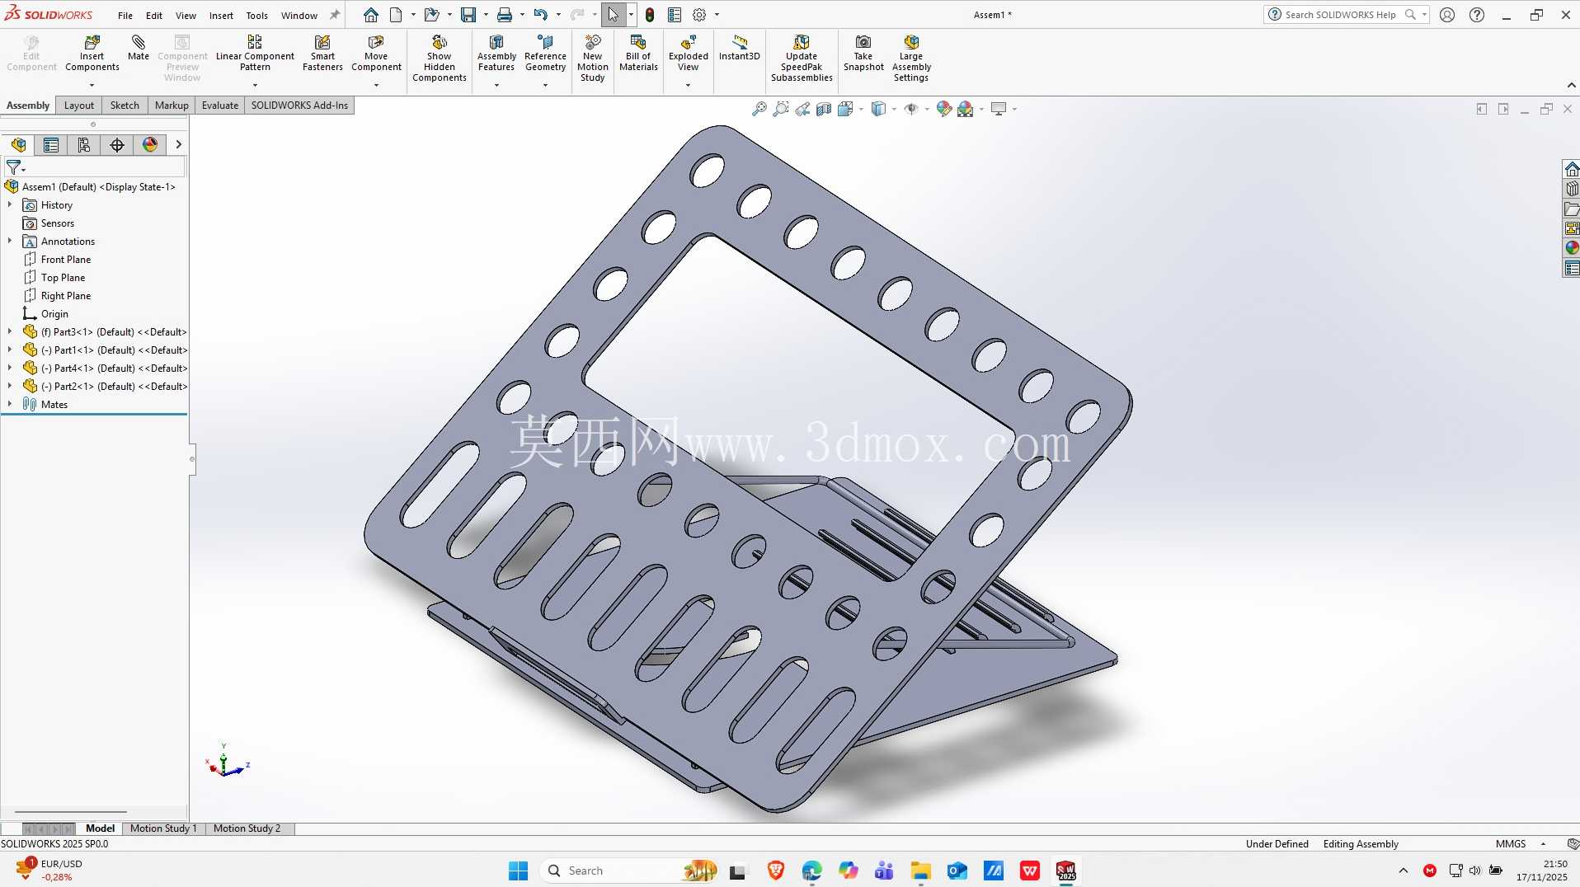Open Large Assembly Settings

[911, 58]
